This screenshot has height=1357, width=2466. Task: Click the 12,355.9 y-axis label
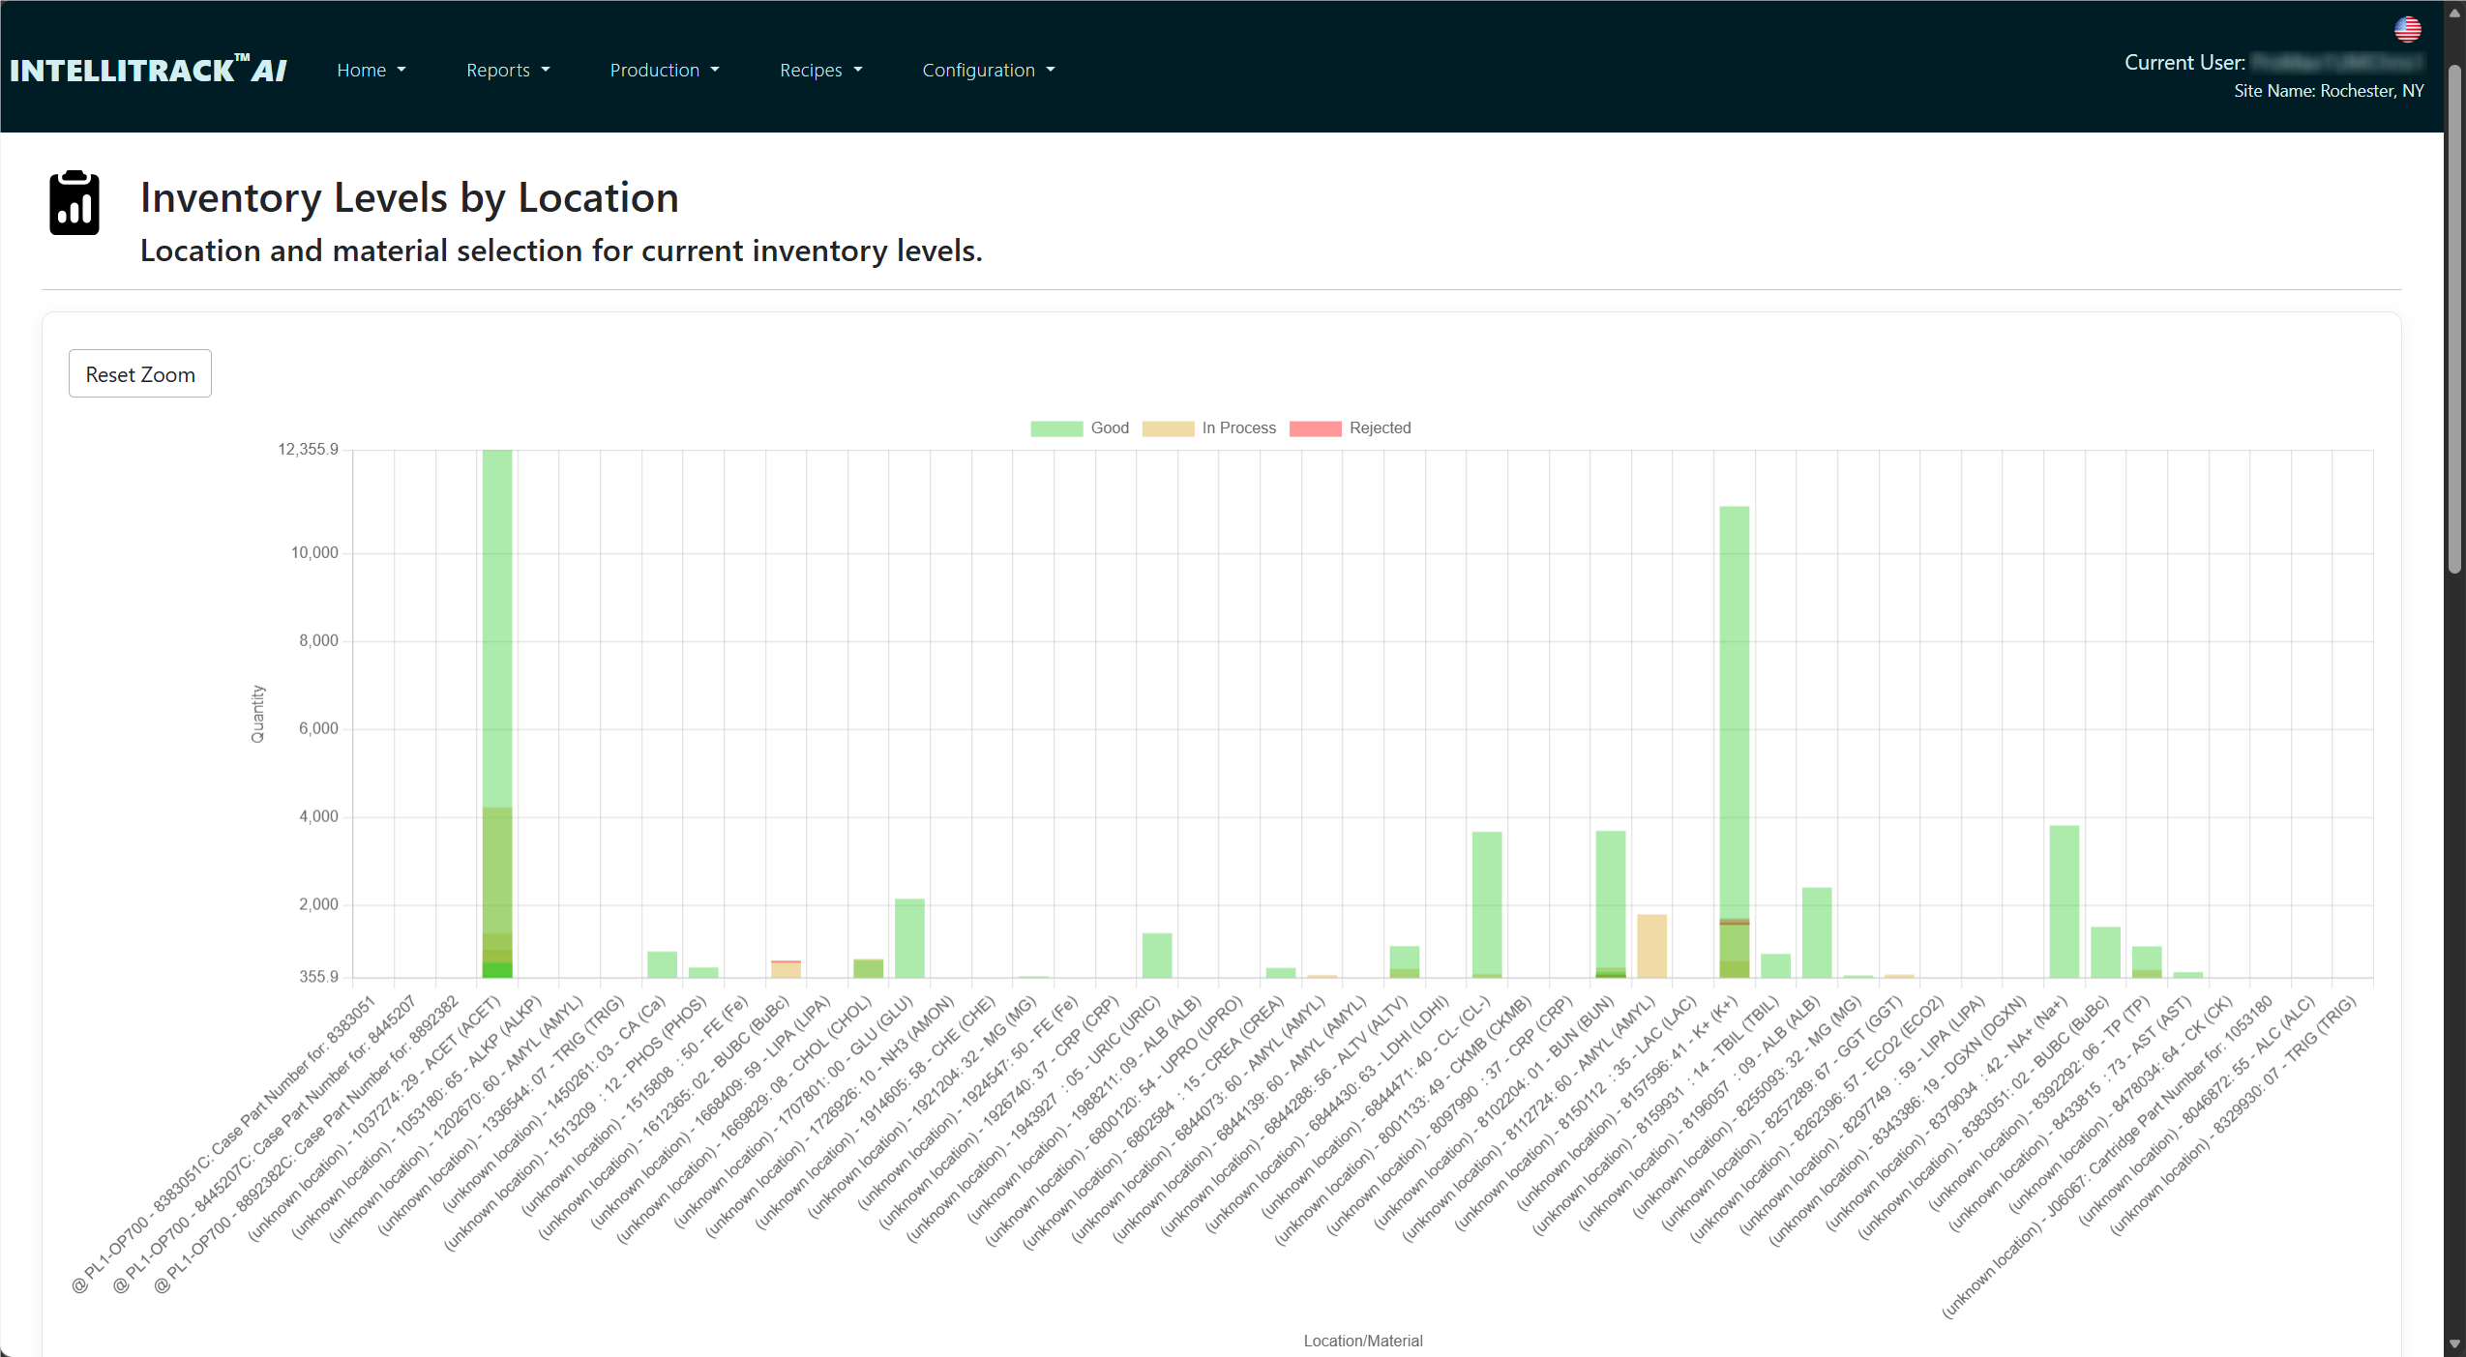(309, 449)
